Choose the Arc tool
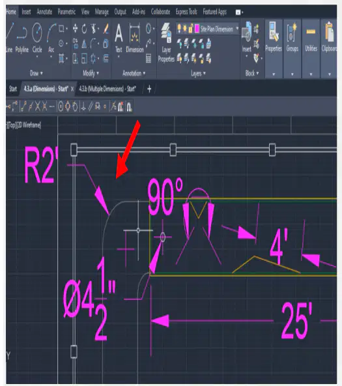 pos(51,37)
